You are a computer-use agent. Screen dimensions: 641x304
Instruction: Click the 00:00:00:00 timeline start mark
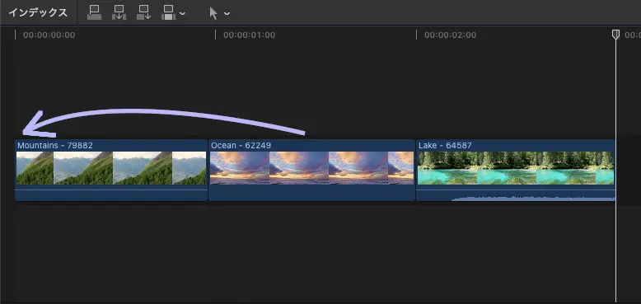pos(49,35)
